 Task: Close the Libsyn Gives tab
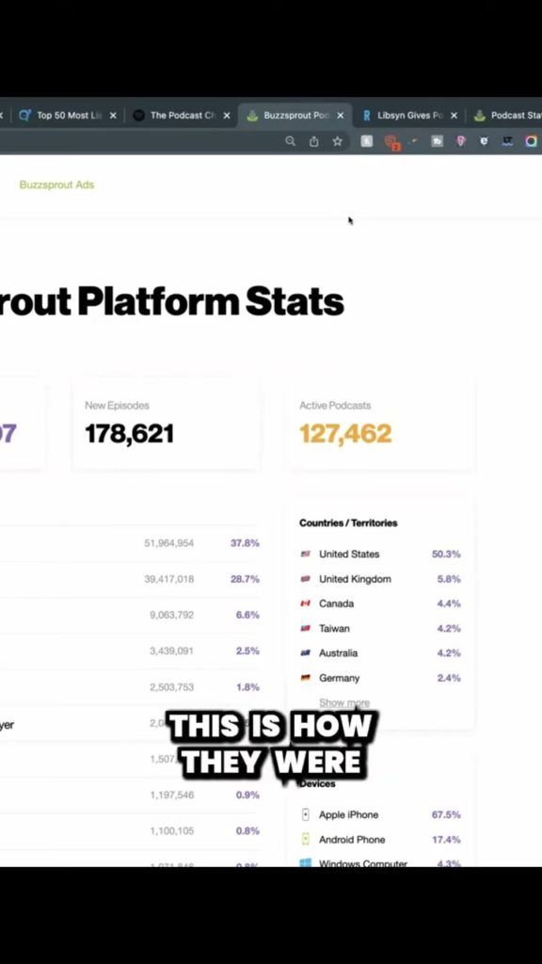454,116
